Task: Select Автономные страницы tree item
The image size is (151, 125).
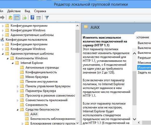Action: tap(42, 68)
